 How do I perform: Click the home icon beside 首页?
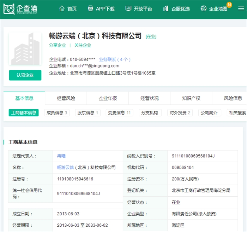[62, 8]
